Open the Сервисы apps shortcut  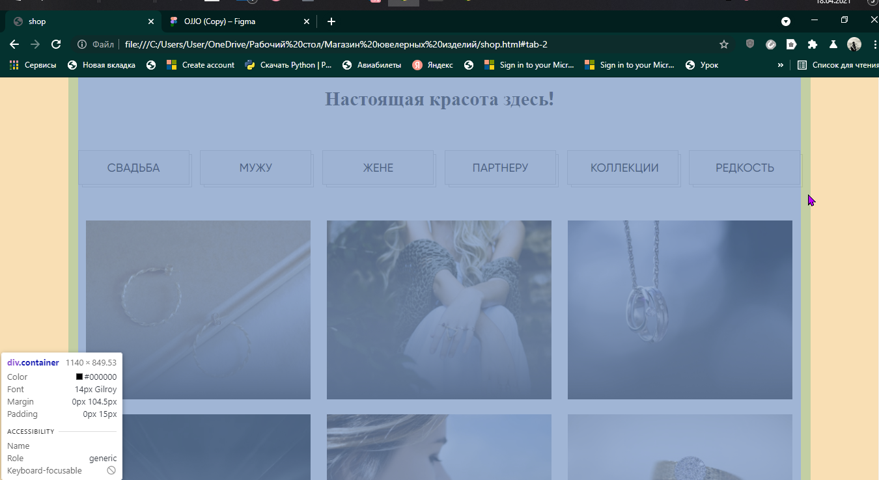33,65
